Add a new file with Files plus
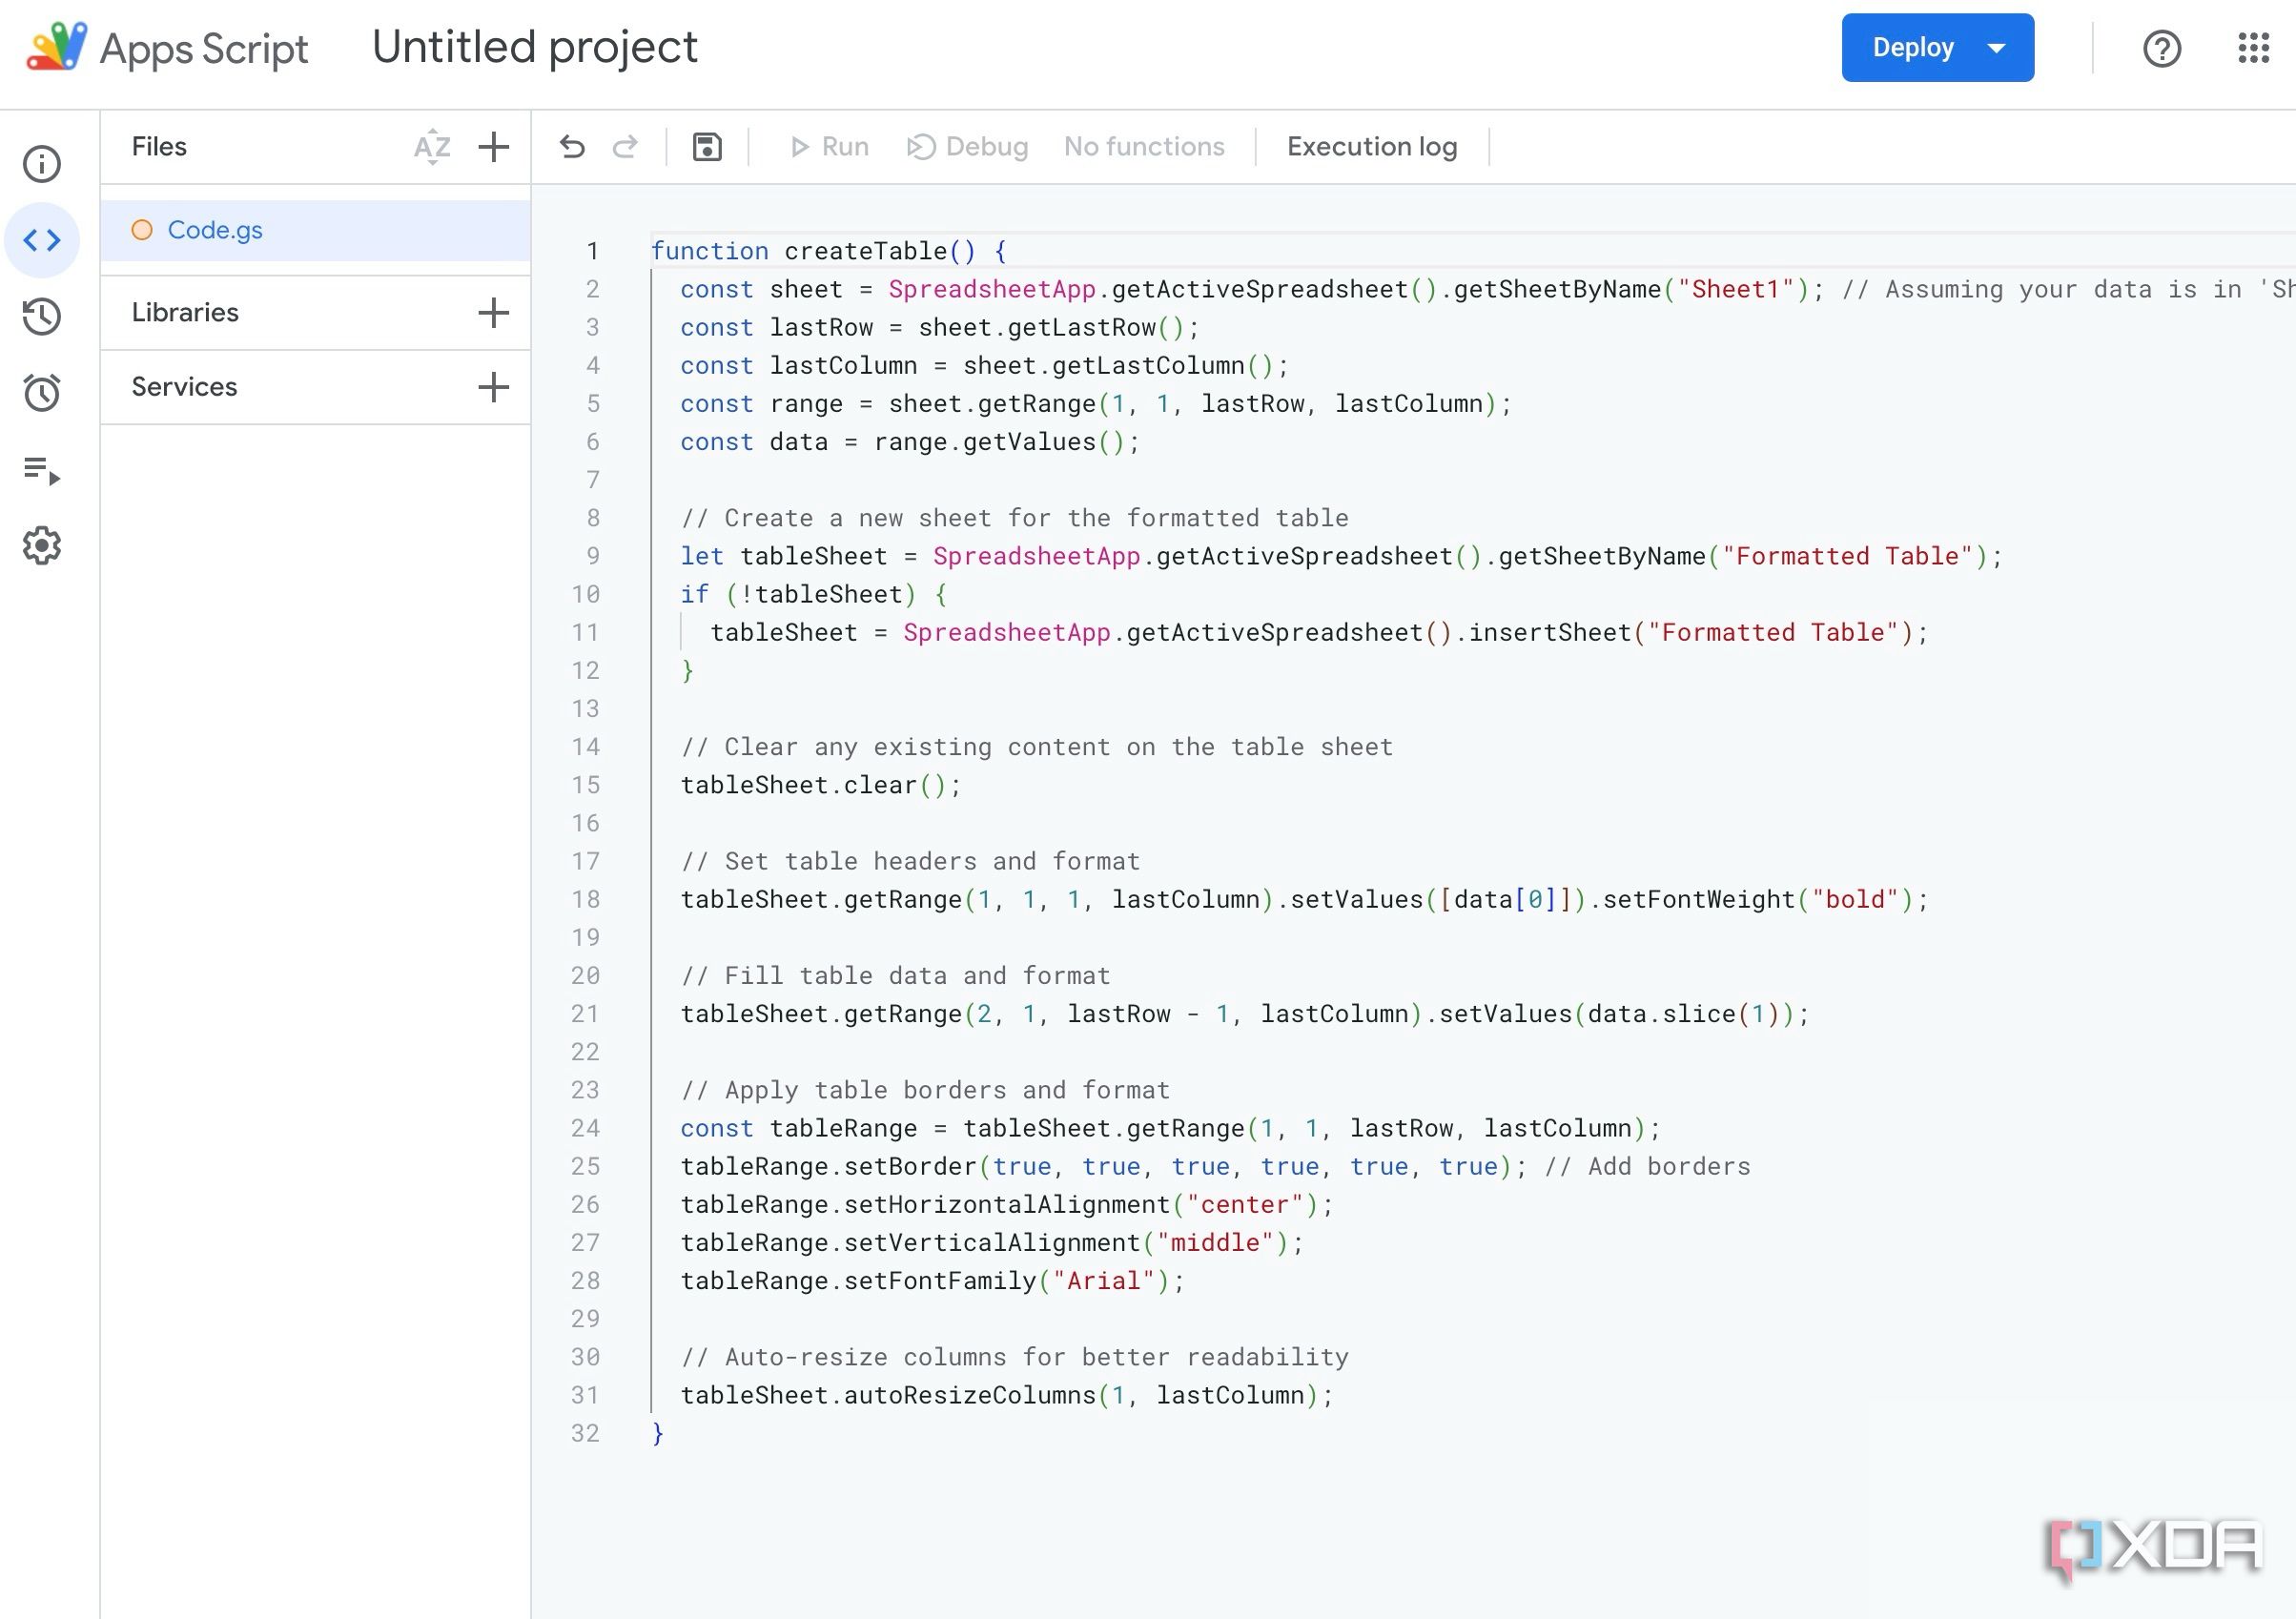 [x=493, y=147]
